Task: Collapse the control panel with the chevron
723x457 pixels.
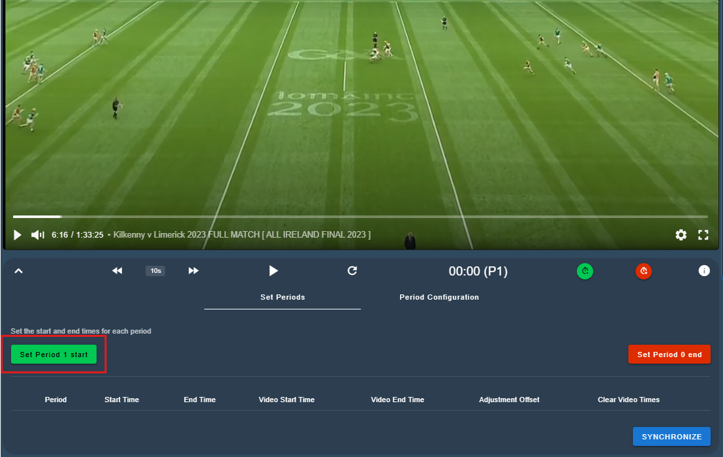Action: [18, 271]
